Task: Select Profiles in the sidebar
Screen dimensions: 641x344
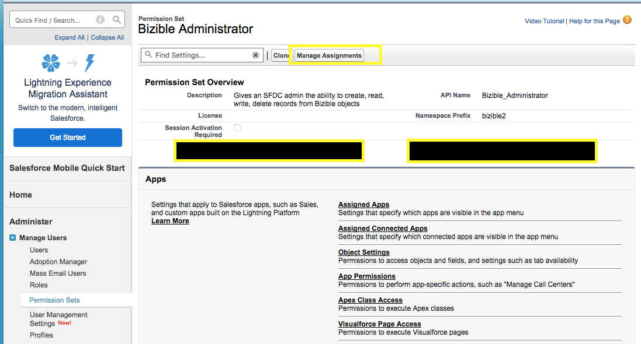Action: click(x=41, y=335)
